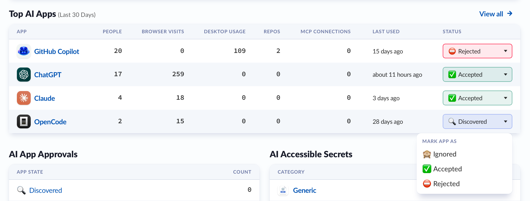Image resolution: width=530 pixels, height=201 pixels.
Task: Select Rejected in the Mark App As menu
Action: [x=446, y=184]
